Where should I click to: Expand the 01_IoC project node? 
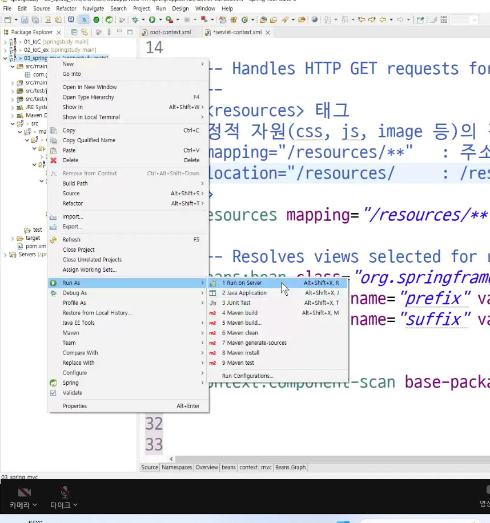5,42
